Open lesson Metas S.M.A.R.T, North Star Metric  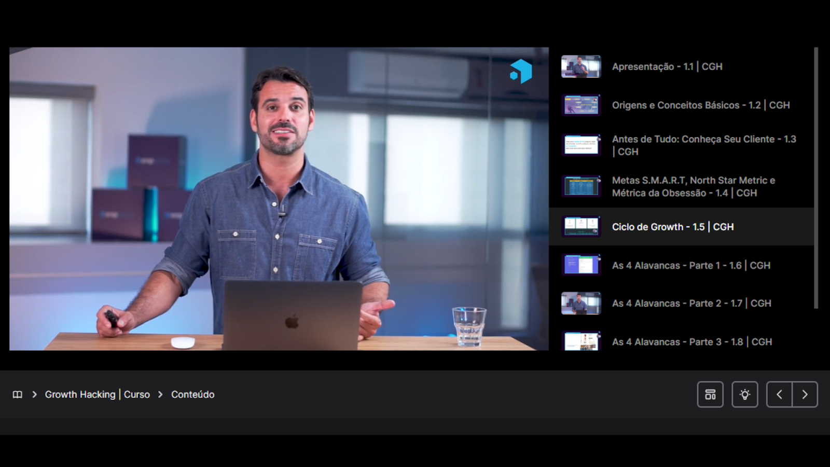click(x=682, y=186)
